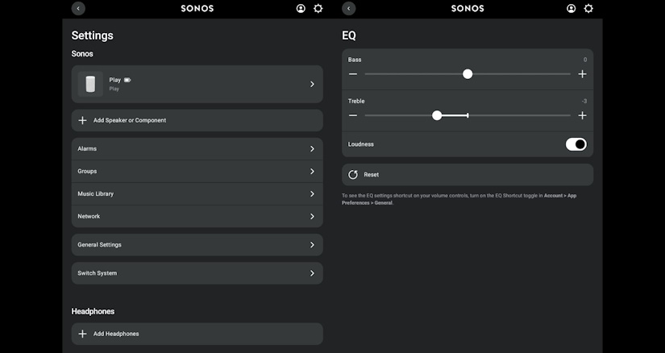Open the Network menu item

pos(197,216)
